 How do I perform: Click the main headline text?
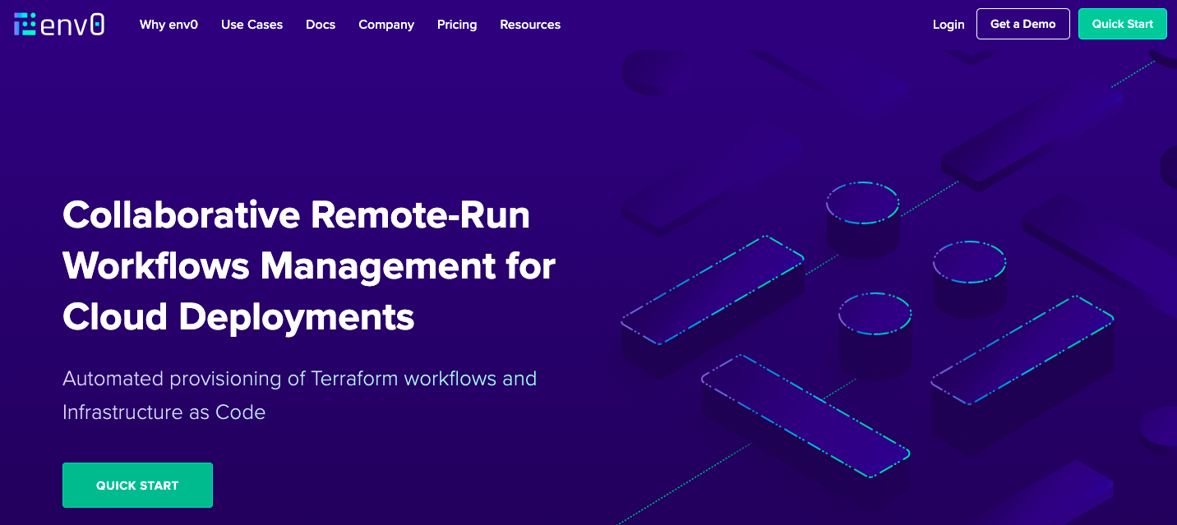(x=309, y=266)
